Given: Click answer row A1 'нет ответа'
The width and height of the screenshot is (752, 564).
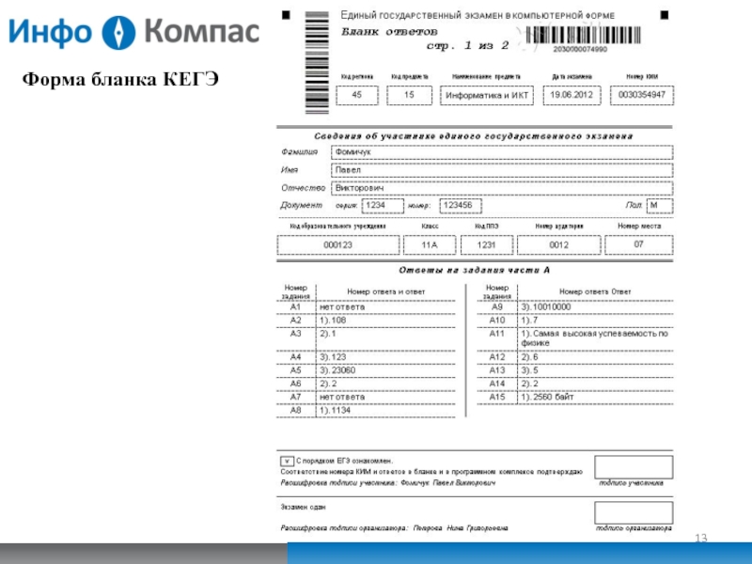Looking at the screenshot, I should tap(366, 307).
